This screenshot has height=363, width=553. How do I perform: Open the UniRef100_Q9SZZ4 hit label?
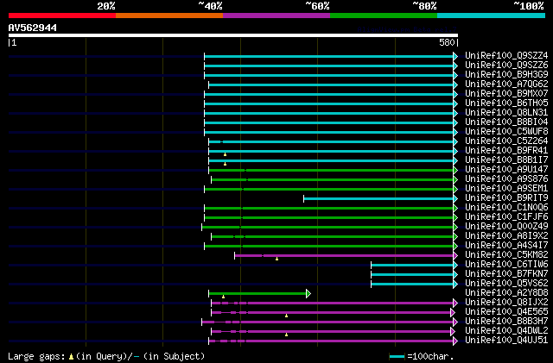tap(506, 56)
